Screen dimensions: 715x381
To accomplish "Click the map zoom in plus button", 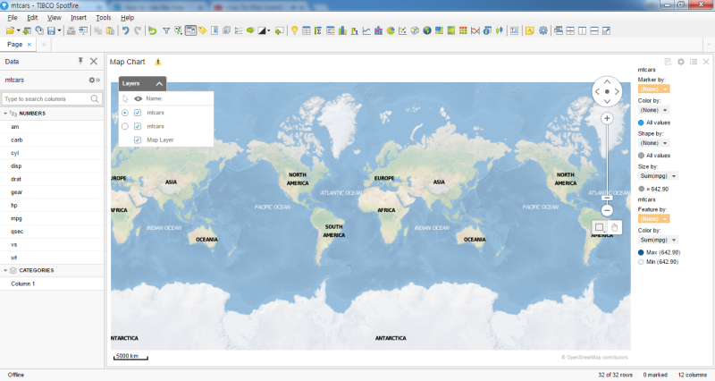I will click(607, 118).
